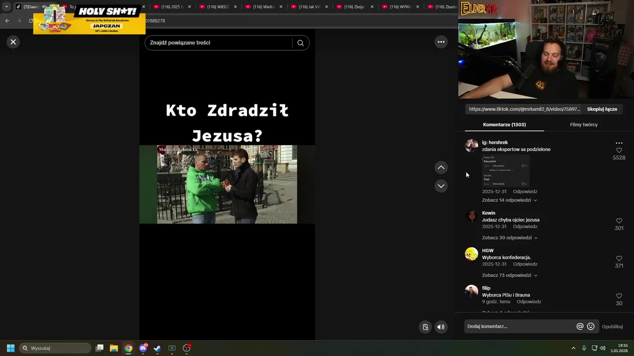Open three-dot menu on hershrek's comment
The width and height of the screenshot is (634, 356).
pos(619,143)
